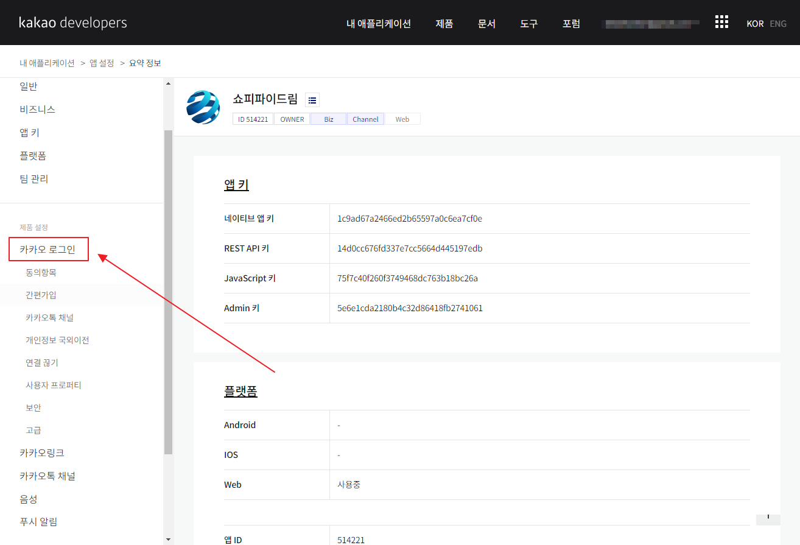The image size is (800, 545).
Task: Click the kakao developers logo
Action: coord(73,23)
